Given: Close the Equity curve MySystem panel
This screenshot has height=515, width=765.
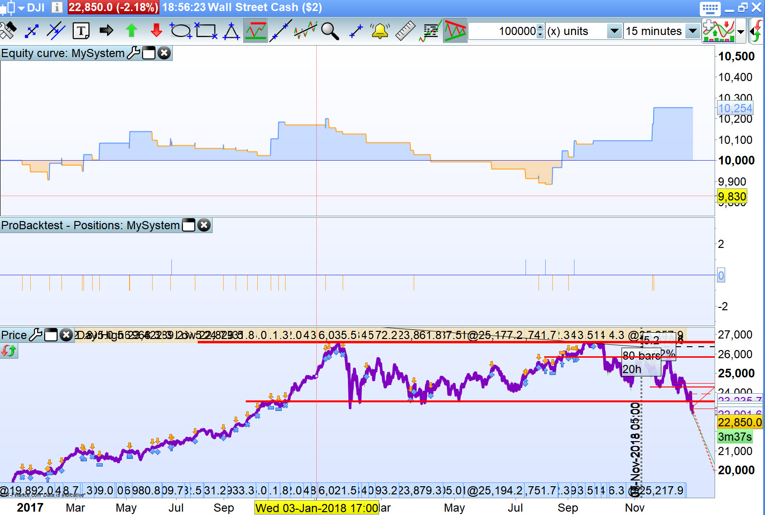Looking at the screenshot, I should pyautogui.click(x=164, y=53).
